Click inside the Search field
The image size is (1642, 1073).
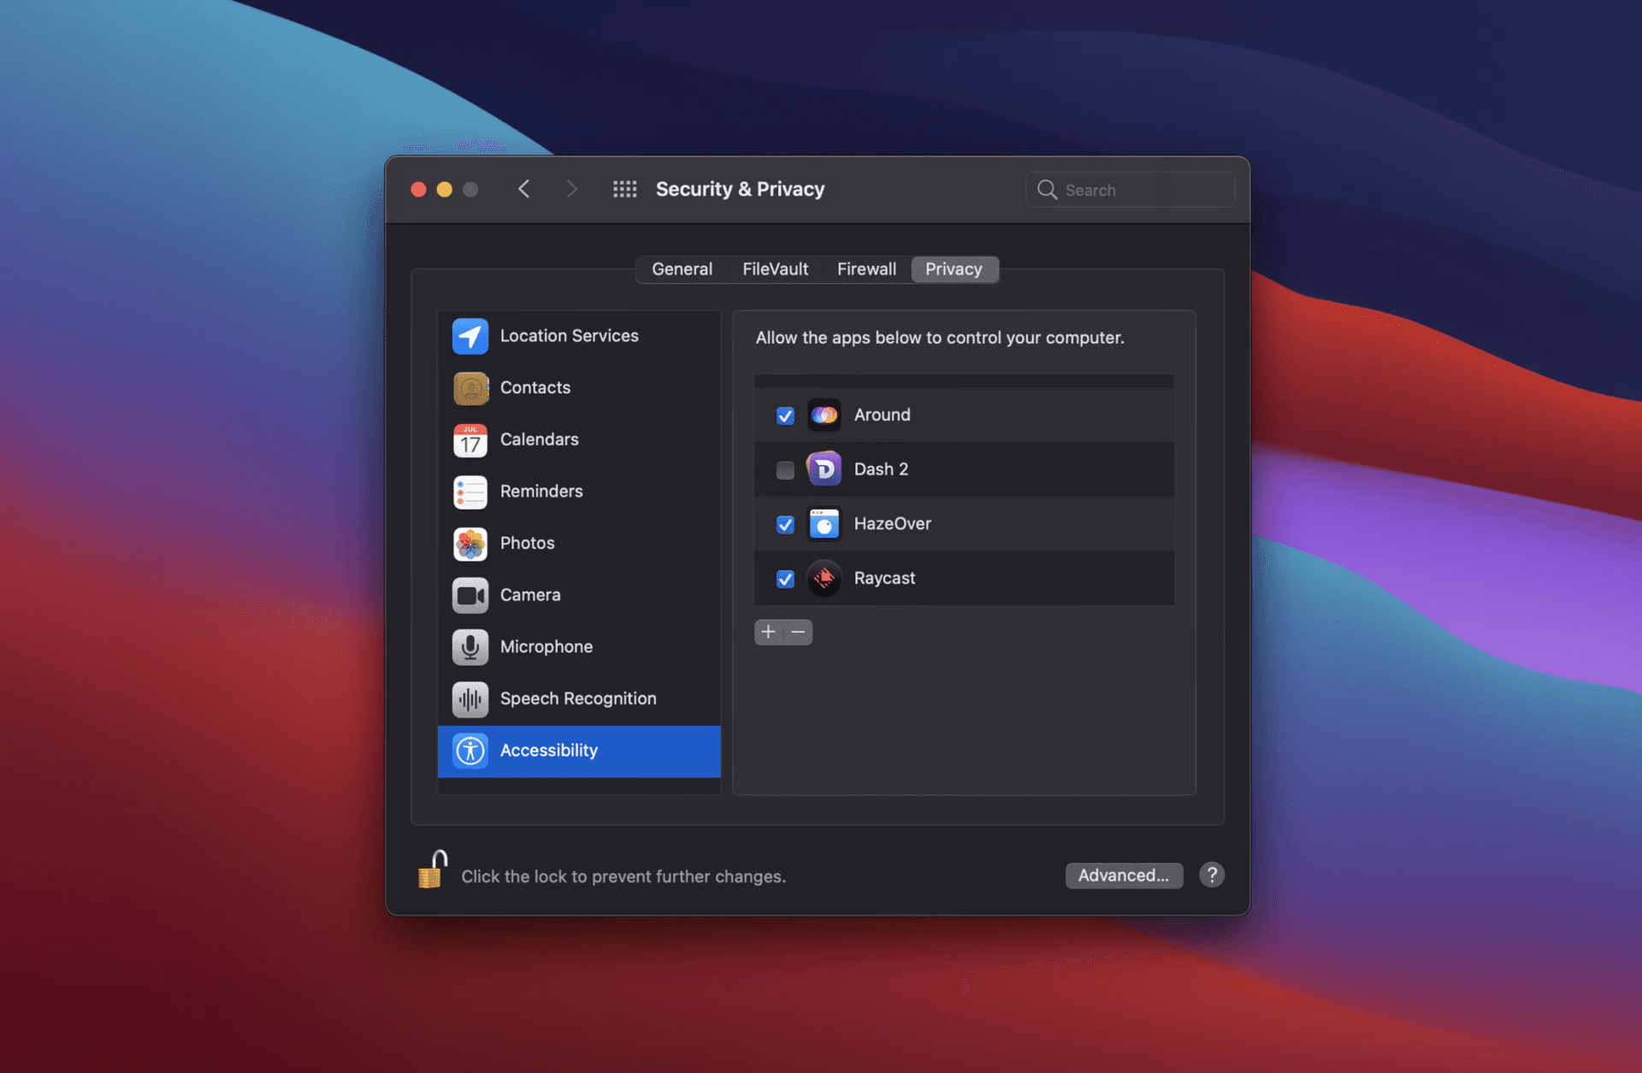[1129, 189]
